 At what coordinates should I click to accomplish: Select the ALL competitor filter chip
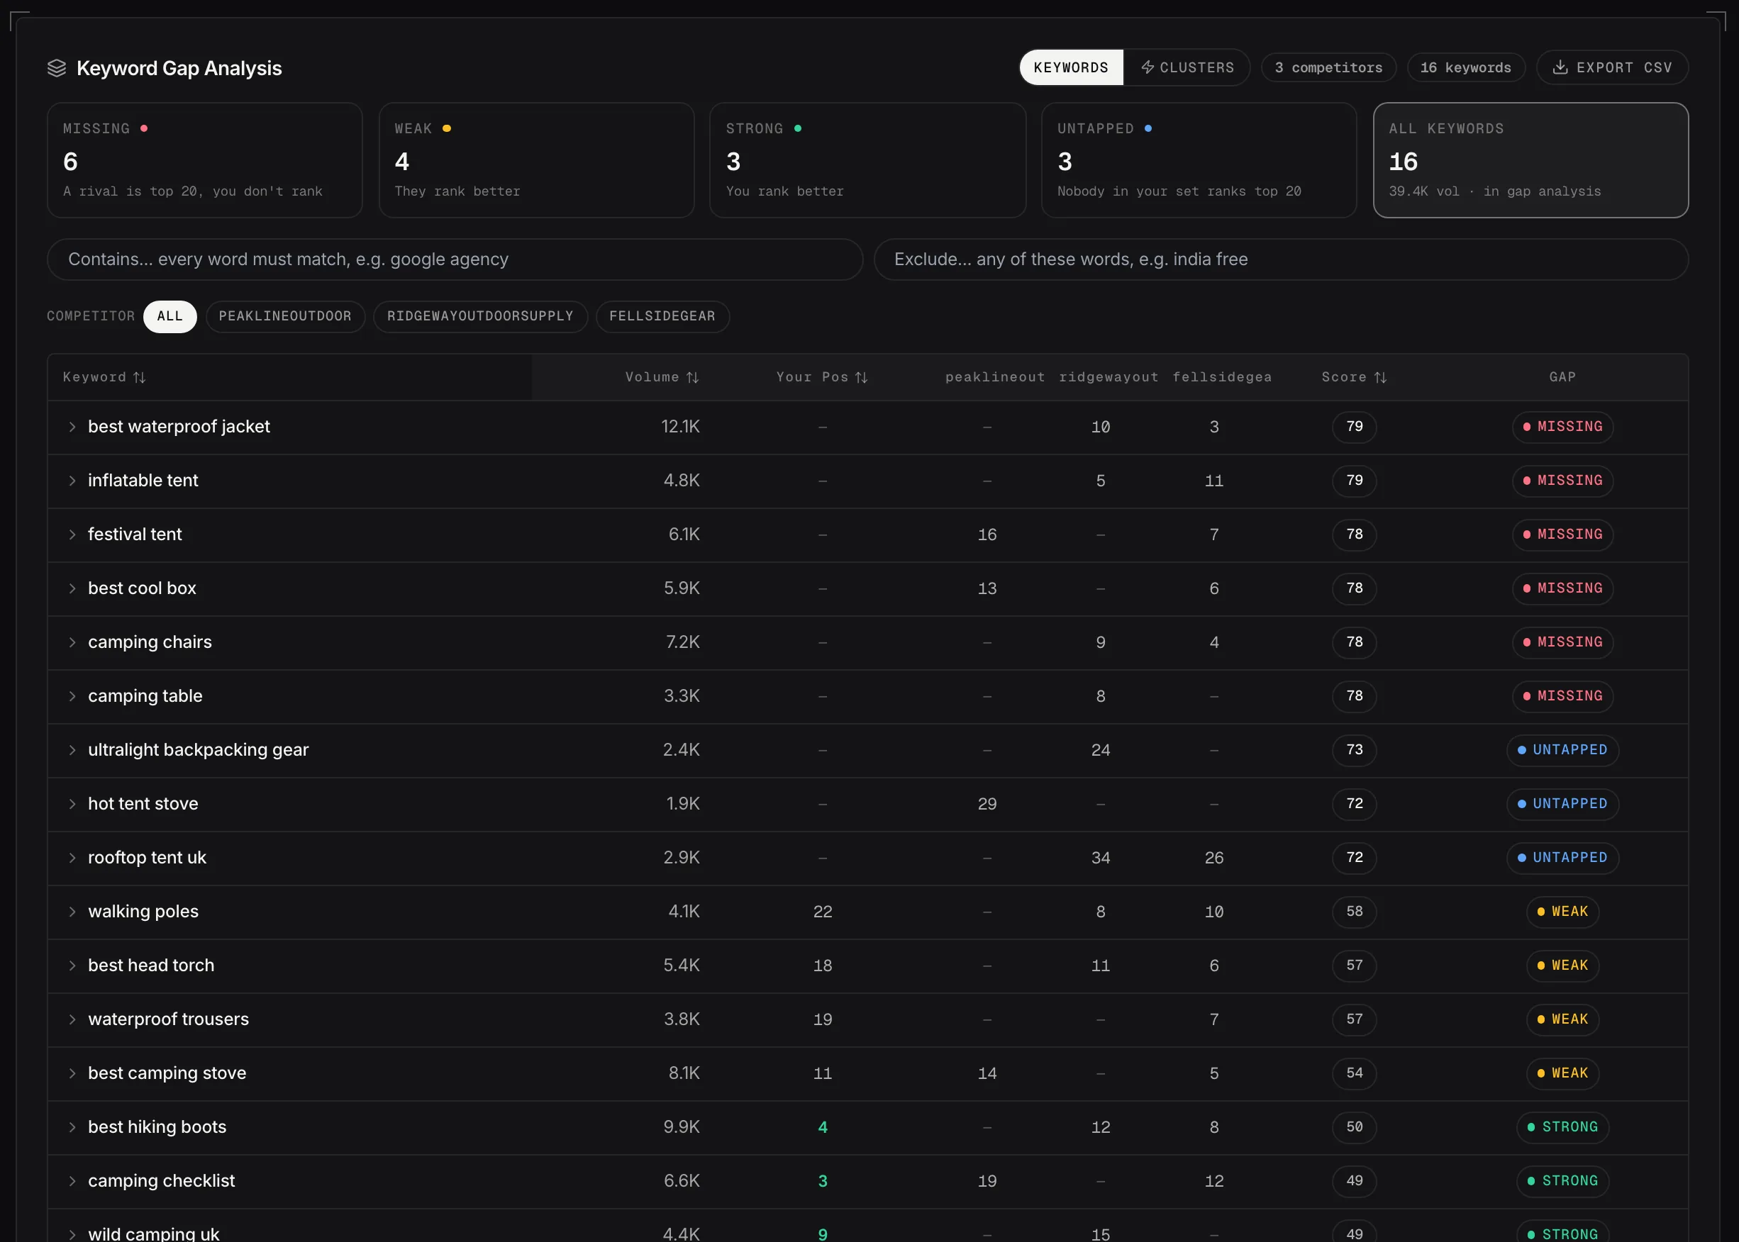pyautogui.click(x=170, y=317)
